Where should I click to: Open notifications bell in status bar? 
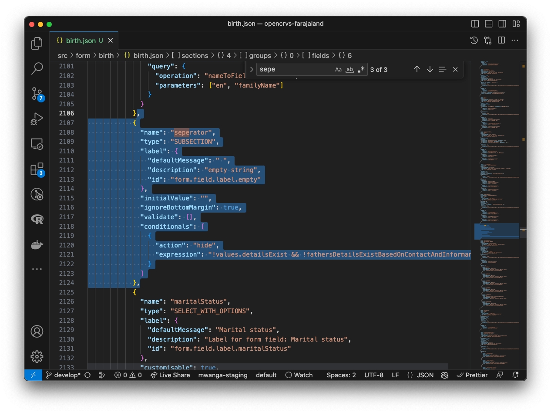click(515, 375)
